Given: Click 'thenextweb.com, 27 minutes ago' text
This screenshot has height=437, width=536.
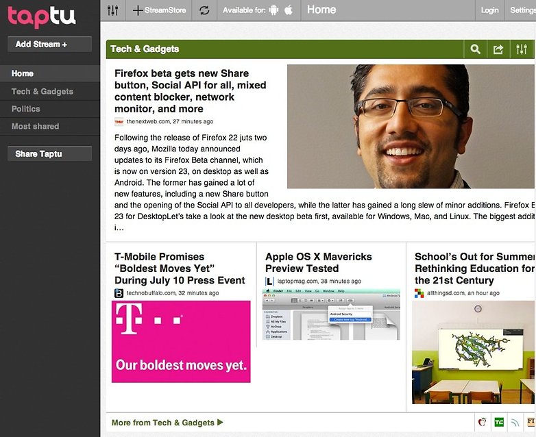Looking at the screenshot, I should pos(170,122).
